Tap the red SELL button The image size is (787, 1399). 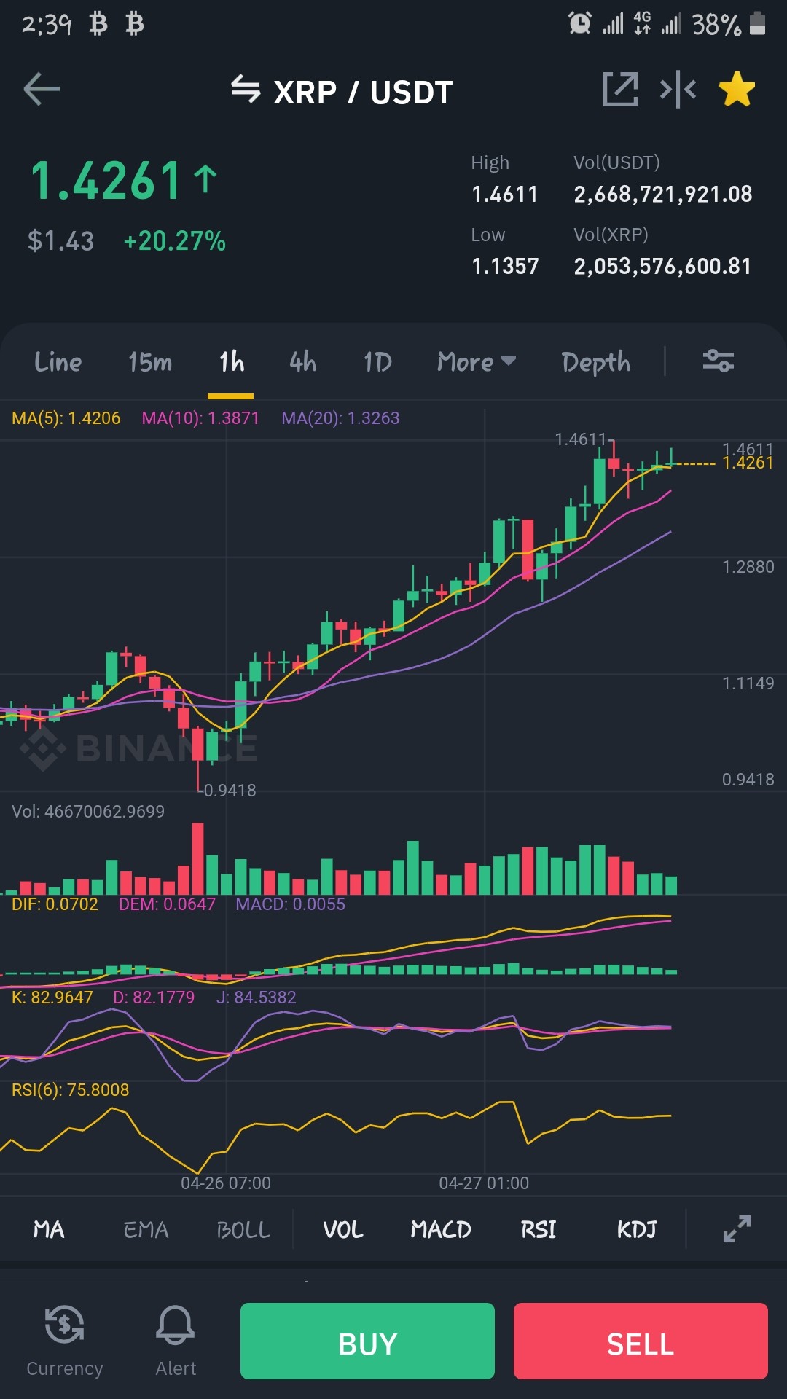pos(641,1341)
